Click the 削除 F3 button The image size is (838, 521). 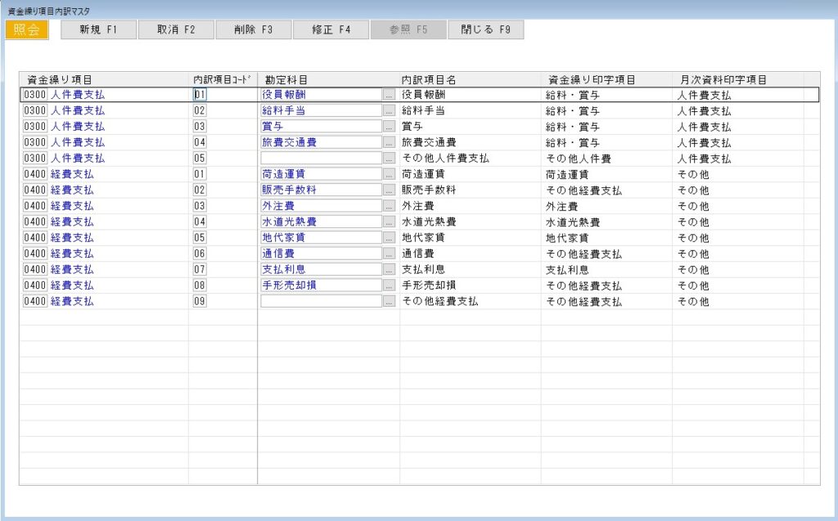pyautogui.click(x=254, y=30)
